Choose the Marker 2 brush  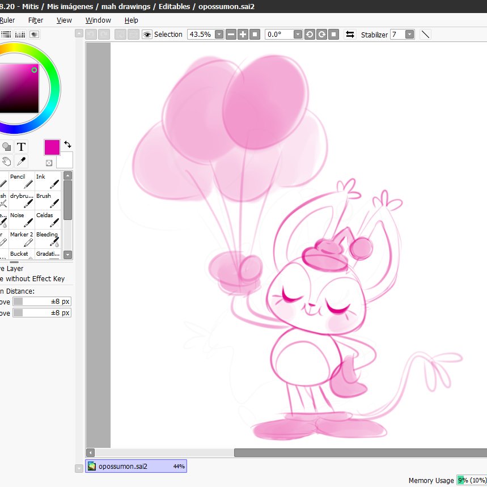[22, 239]
